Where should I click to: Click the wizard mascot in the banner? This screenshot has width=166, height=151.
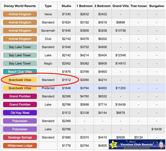[159, 145]
